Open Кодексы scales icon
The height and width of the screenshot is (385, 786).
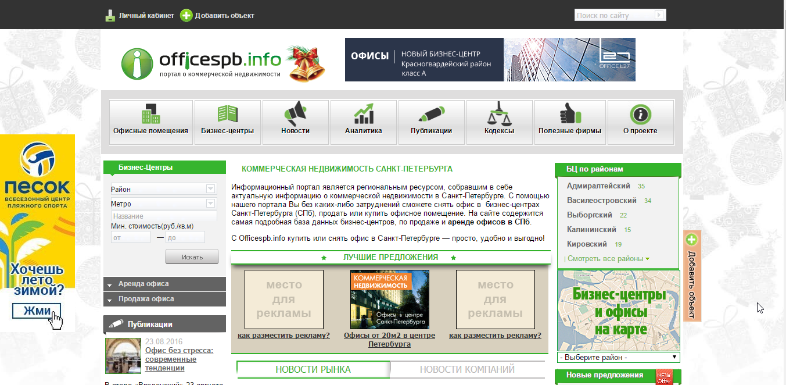(x=499, y=113)
